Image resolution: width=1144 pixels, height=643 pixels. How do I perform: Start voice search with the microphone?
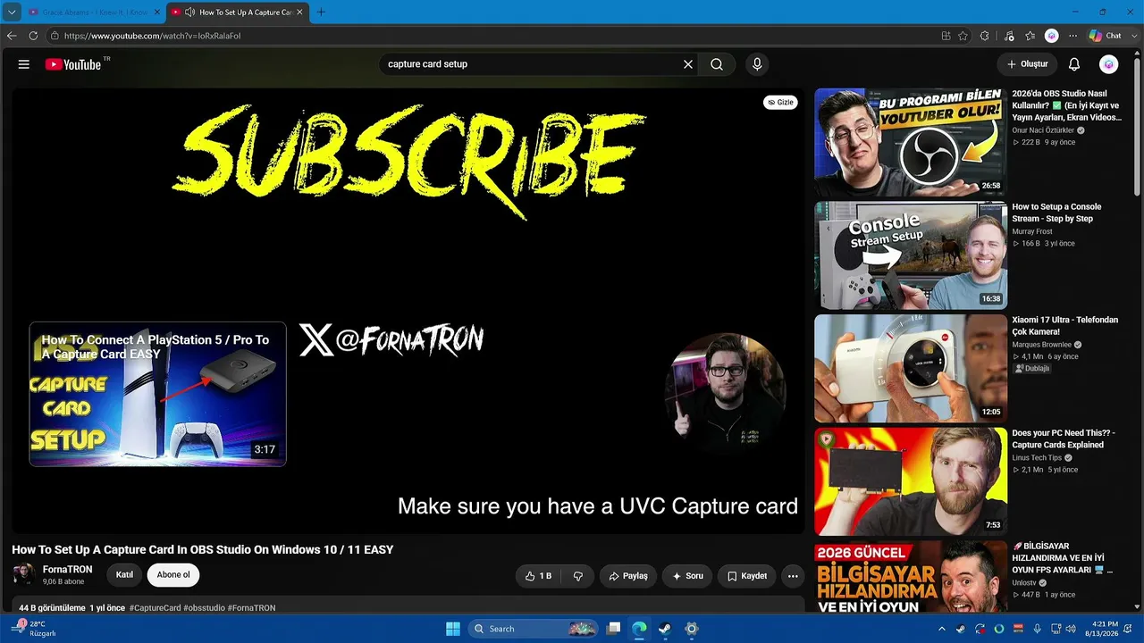(x=757, y=64)
